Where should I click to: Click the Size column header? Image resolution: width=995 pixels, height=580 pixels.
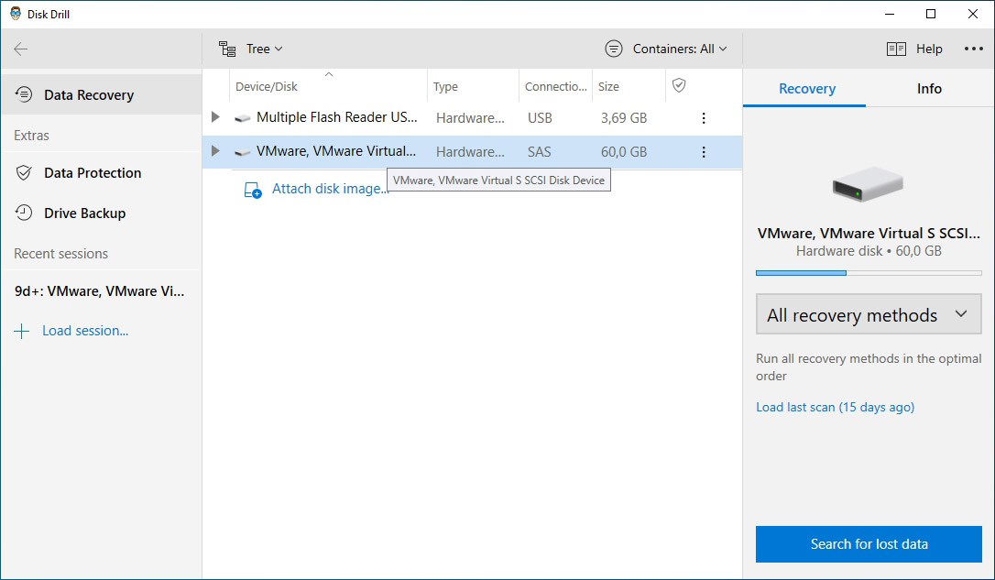click(608, 86)
